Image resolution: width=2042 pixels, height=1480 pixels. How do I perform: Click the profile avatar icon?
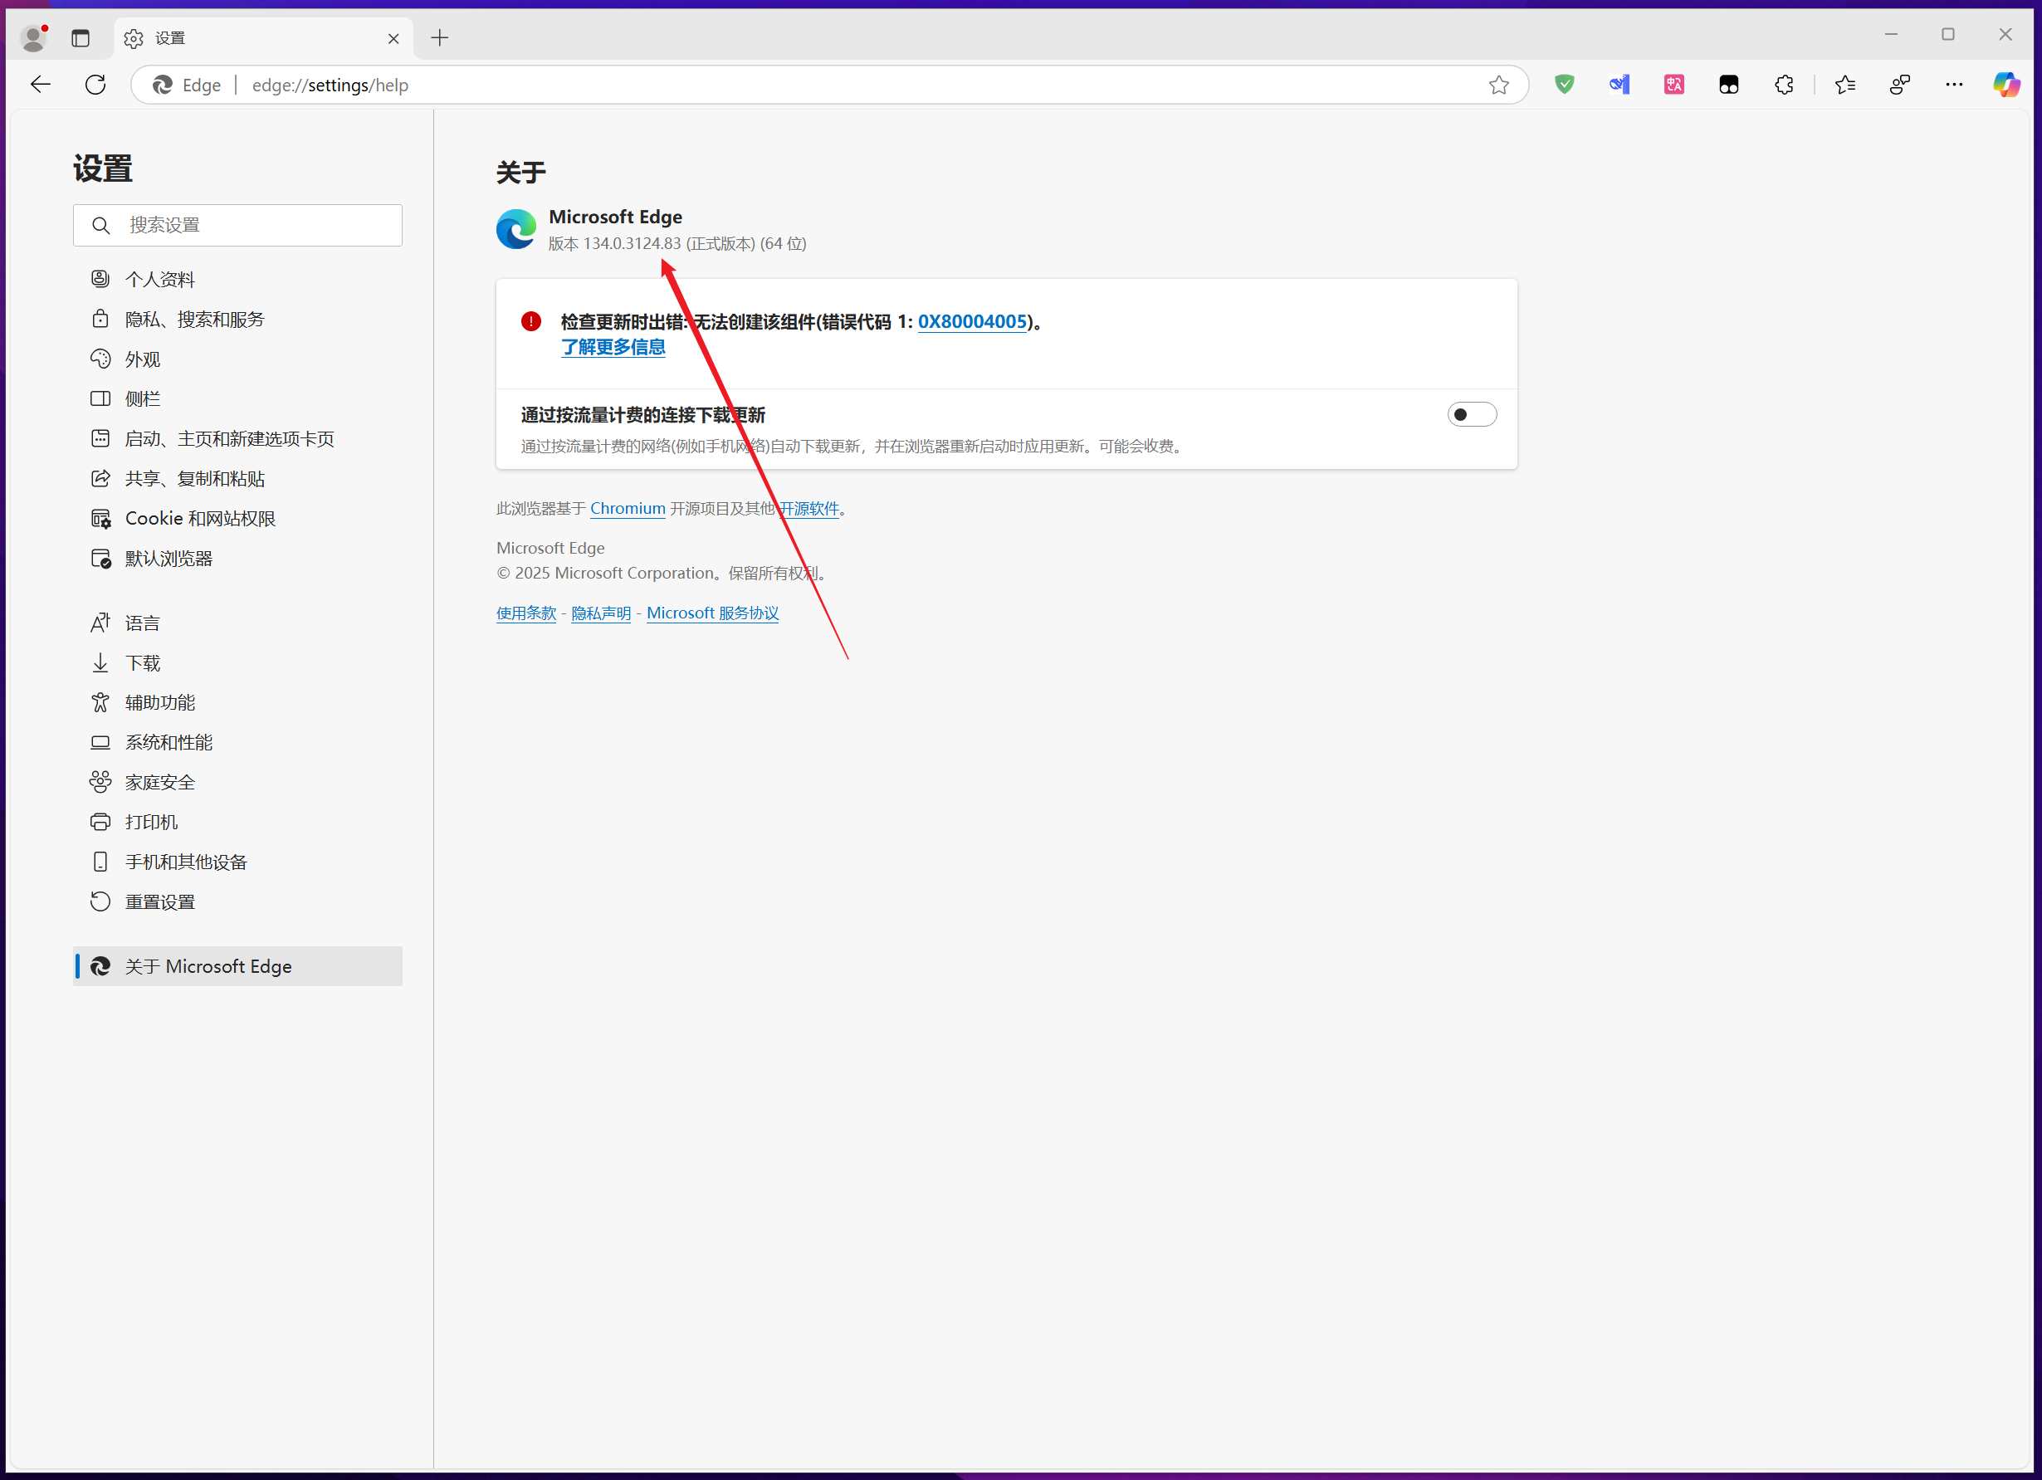pyautogui.click(x=33, y=38)
